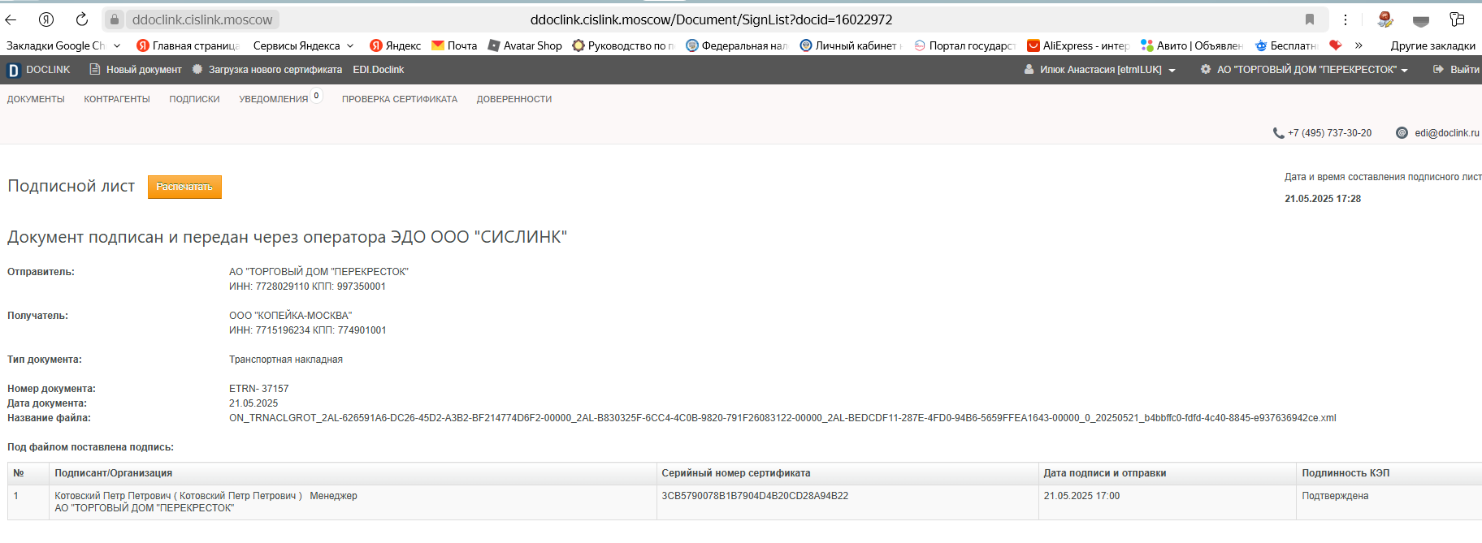
Task: Click the DOCLINK logo icon
Action: (x=13, y=71)
